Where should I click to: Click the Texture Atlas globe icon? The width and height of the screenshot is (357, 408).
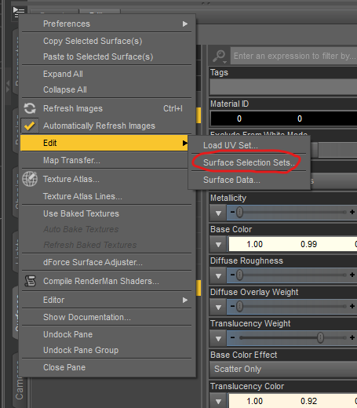coord(30,179)
